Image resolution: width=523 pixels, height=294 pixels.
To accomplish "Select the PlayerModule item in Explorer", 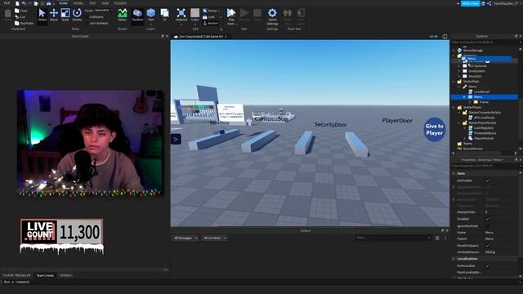I will [x=484, y=138].
